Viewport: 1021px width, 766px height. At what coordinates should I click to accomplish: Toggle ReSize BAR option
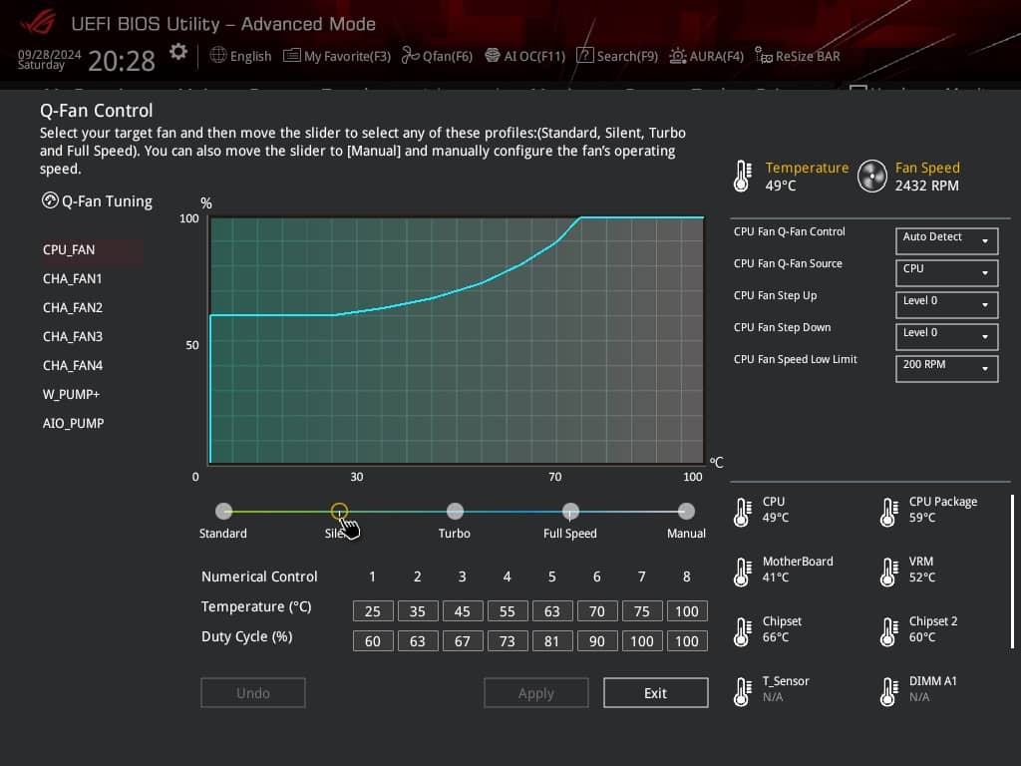[x=798, y=56]
